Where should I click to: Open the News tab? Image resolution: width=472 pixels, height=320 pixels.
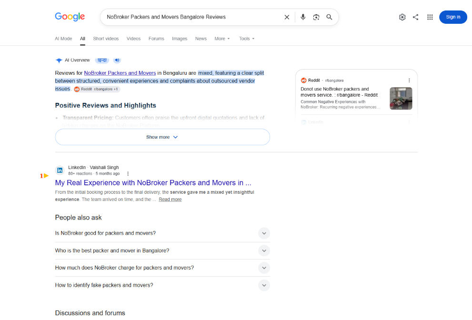pyautogui.click(x=201, y=39)
